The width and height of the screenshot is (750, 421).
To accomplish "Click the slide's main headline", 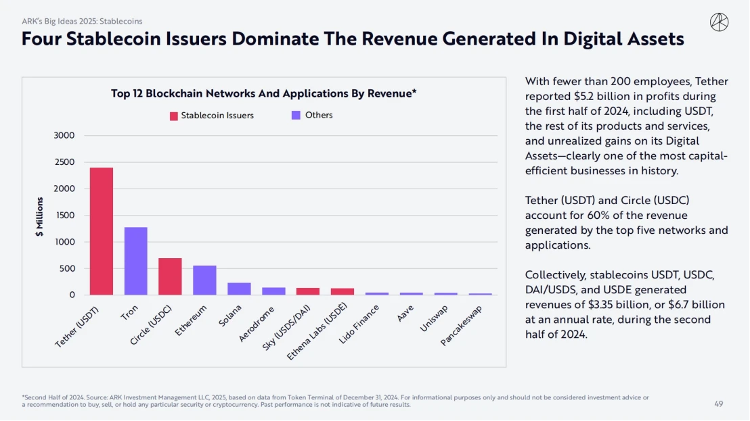I will coord(353,39).
